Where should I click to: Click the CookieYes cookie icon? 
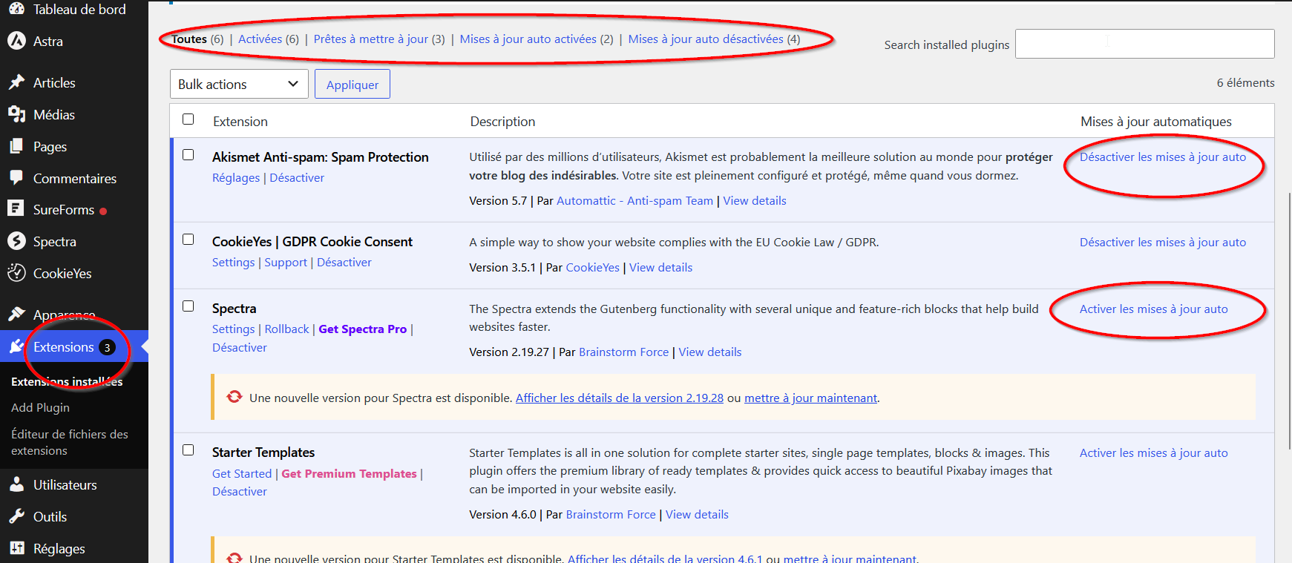pos(16,273)
